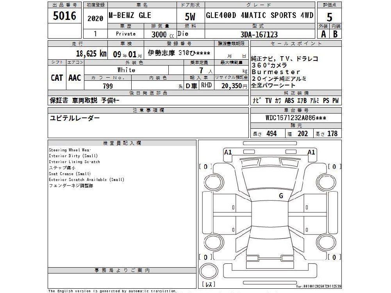Image resolution: width=391 pixels, height=293 pixels.
Task: Click the ステップ傷小 note
Action: click(62, 168)
